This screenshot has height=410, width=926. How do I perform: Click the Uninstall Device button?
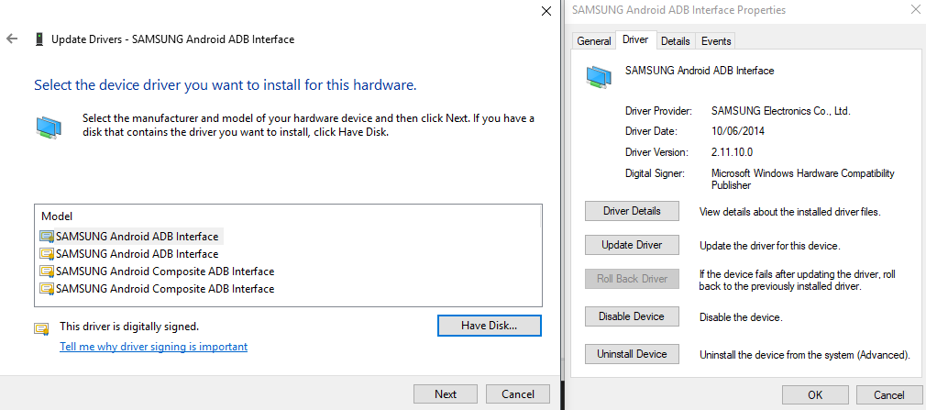point(631,354)
